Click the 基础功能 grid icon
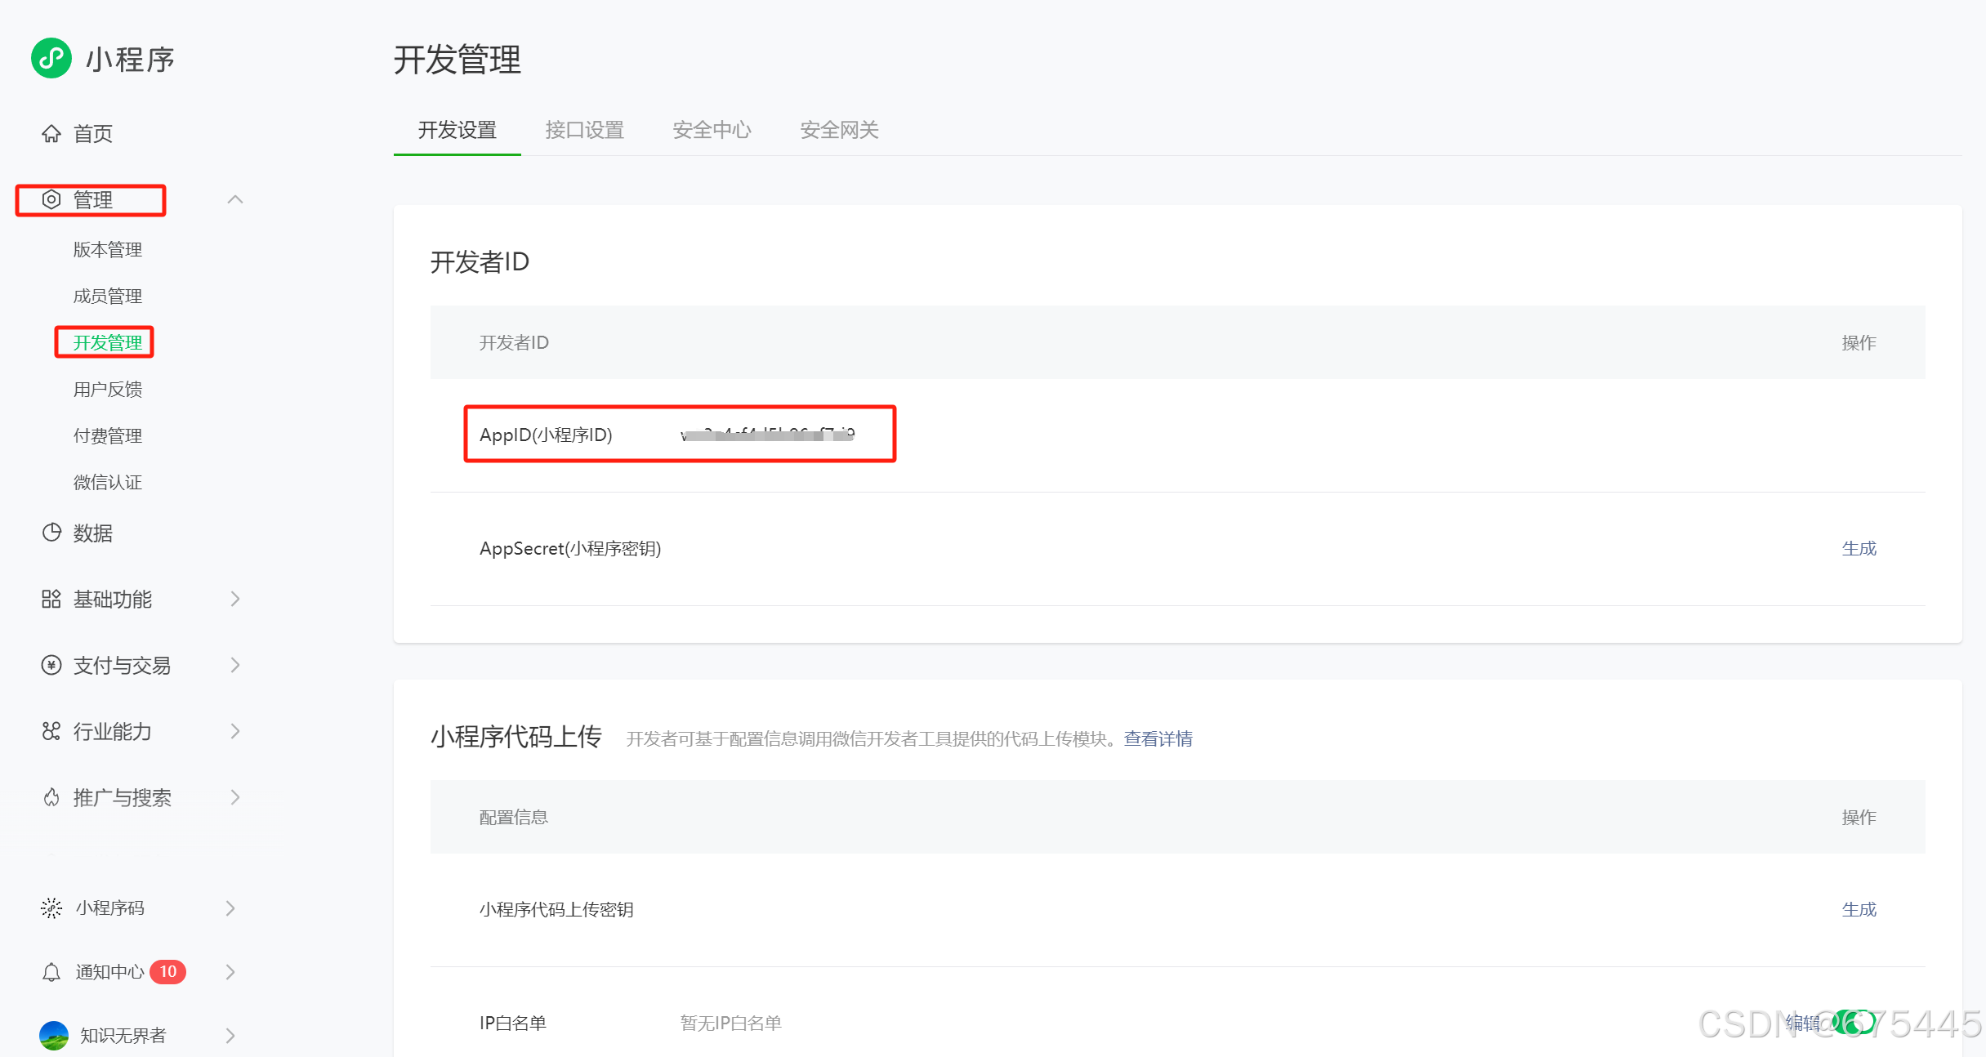1986x1057 pixels. click(x=51, y=599)
